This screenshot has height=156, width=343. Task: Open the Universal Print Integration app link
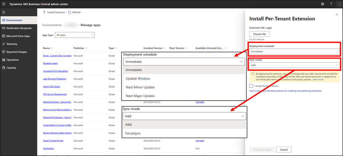tap(55, 71)
